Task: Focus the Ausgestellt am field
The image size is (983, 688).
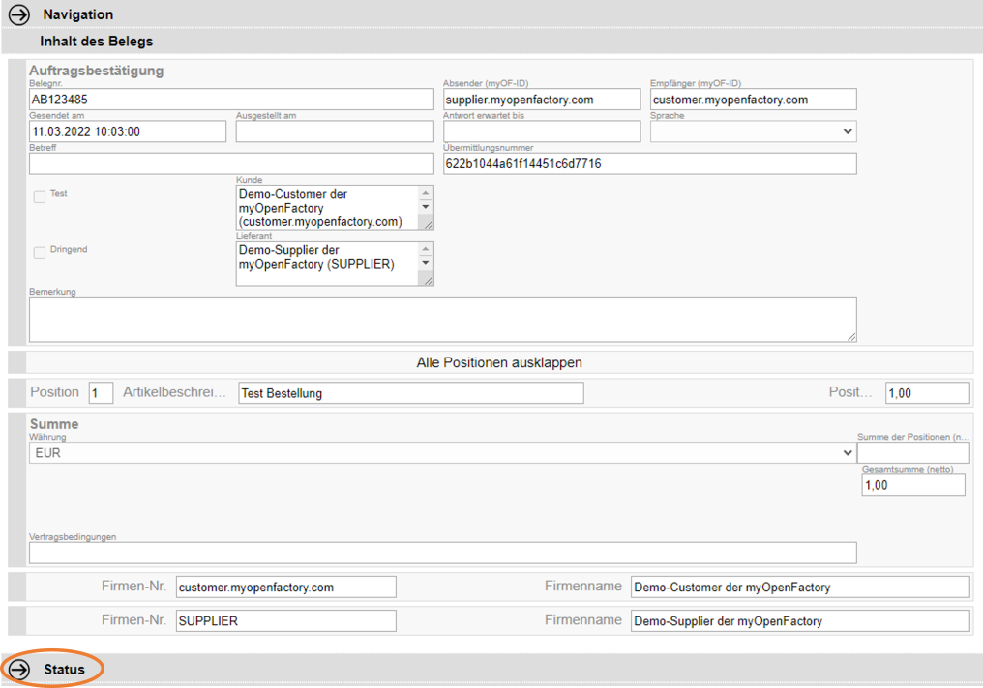Action: (x=335, y=131)
